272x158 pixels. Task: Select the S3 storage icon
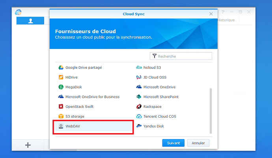click(61, 117)
